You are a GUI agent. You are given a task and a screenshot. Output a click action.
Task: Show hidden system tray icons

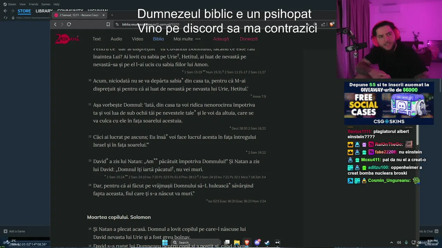click(391, 242)
